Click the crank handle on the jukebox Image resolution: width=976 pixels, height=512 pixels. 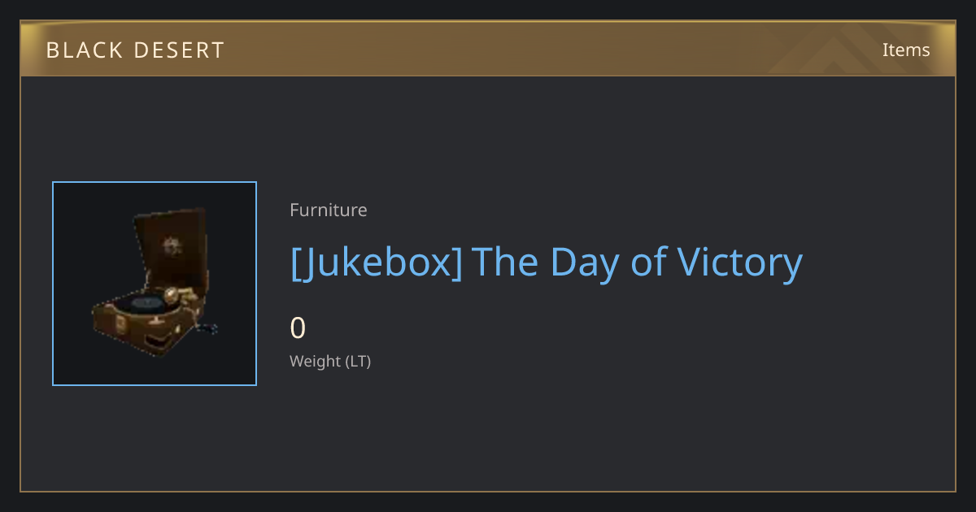[209, 328]
